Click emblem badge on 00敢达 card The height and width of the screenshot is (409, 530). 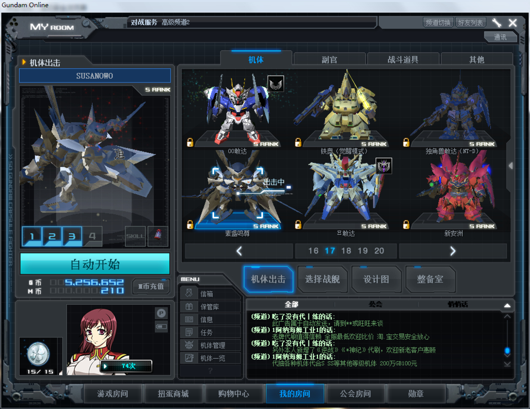276,84
